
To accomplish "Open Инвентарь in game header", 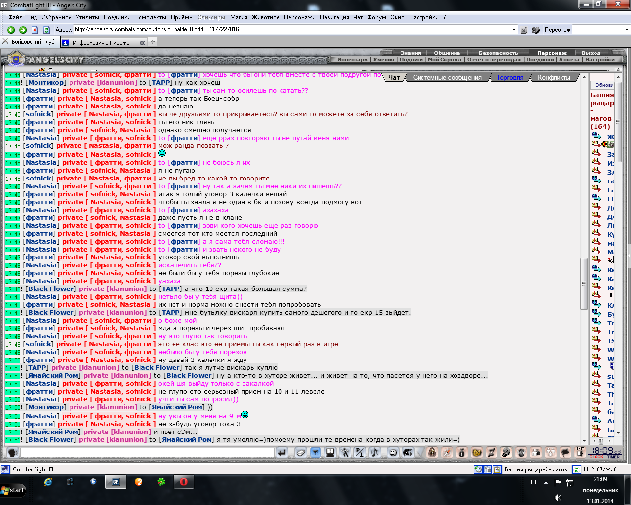I will [x=352, y=60].
